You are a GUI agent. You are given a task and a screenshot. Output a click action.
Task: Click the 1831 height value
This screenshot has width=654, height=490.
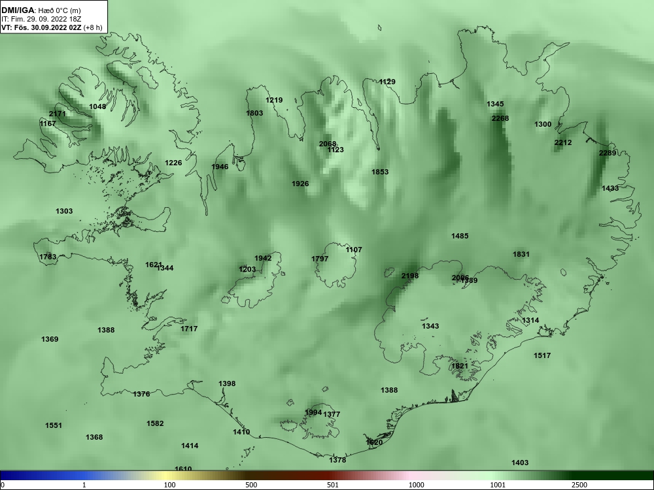(x=521, y=254)
